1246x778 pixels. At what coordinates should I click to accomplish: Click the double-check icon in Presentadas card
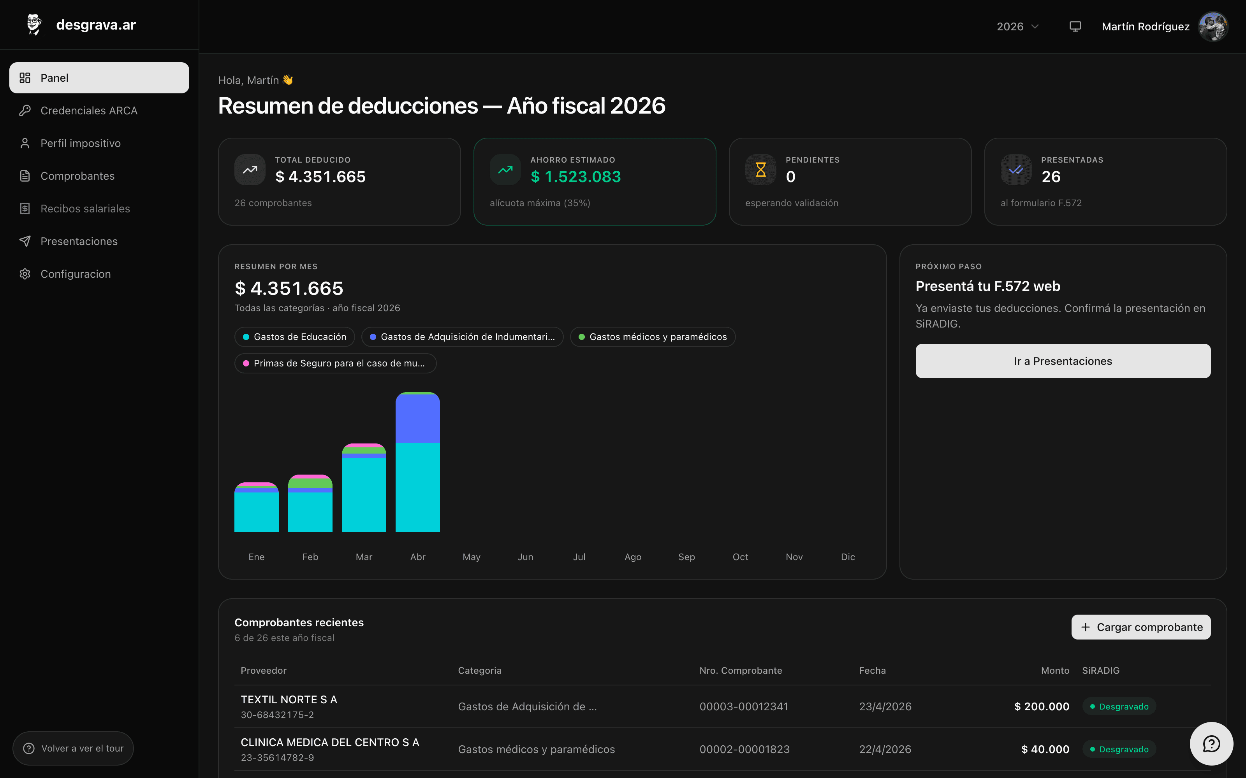click(1016, 169)
